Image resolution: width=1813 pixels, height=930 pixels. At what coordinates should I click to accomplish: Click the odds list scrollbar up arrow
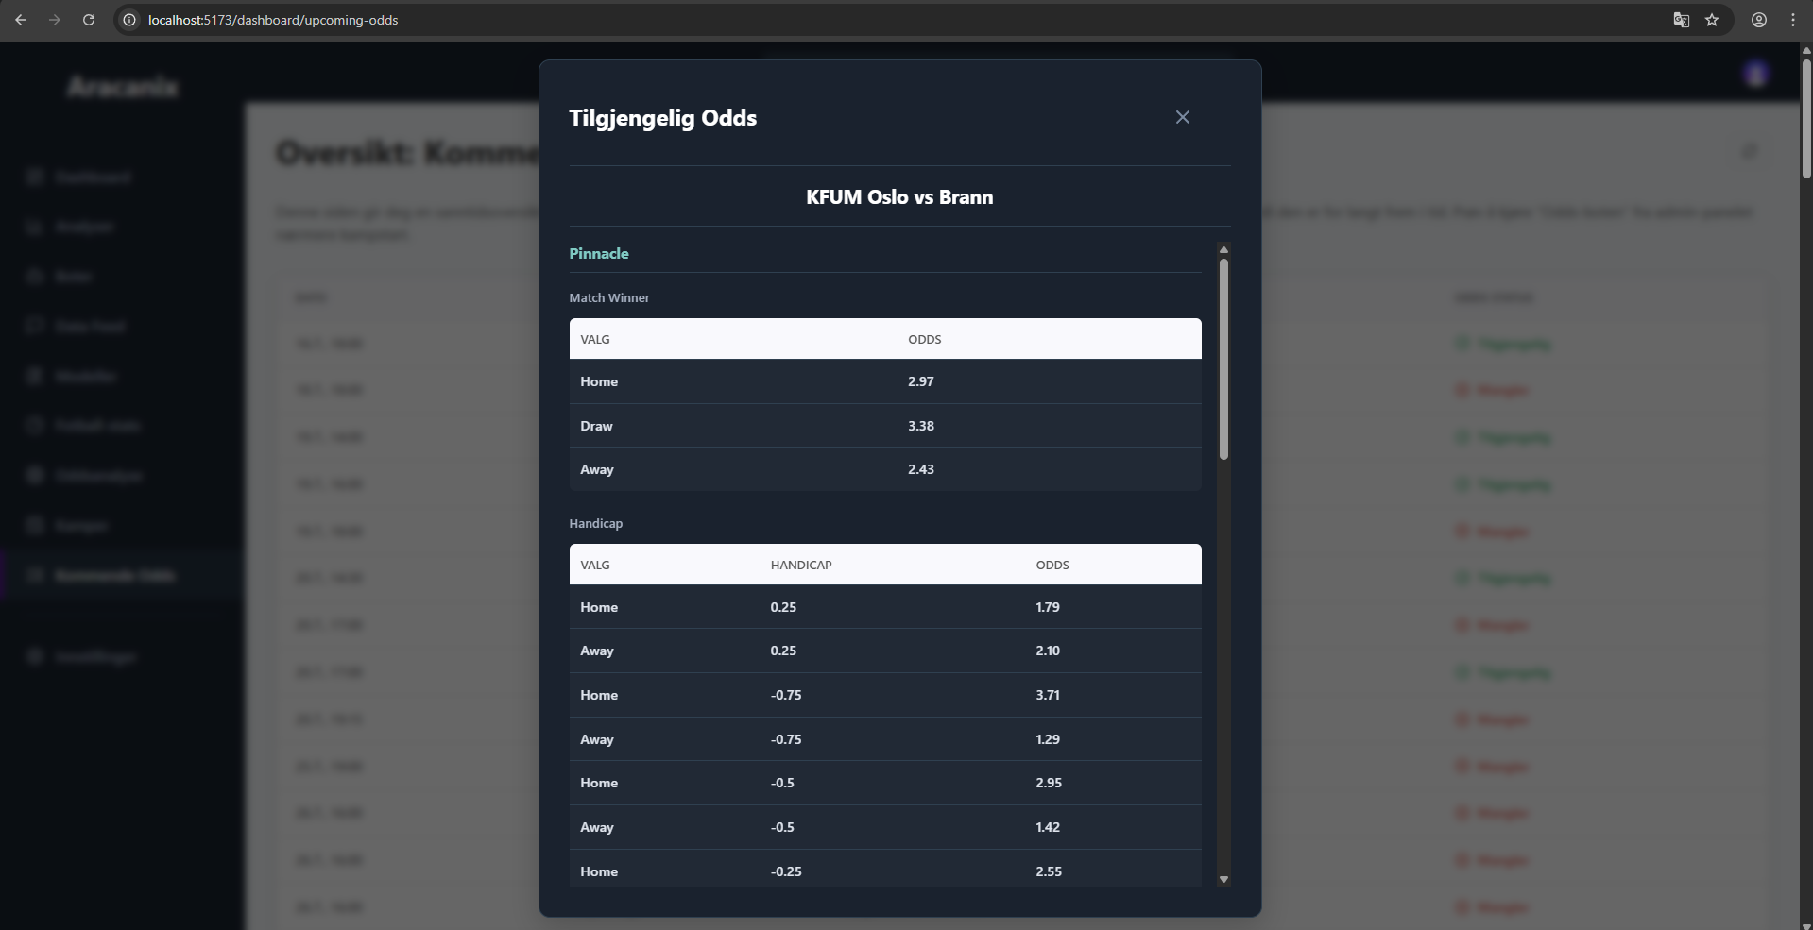tap(1223, 250)
